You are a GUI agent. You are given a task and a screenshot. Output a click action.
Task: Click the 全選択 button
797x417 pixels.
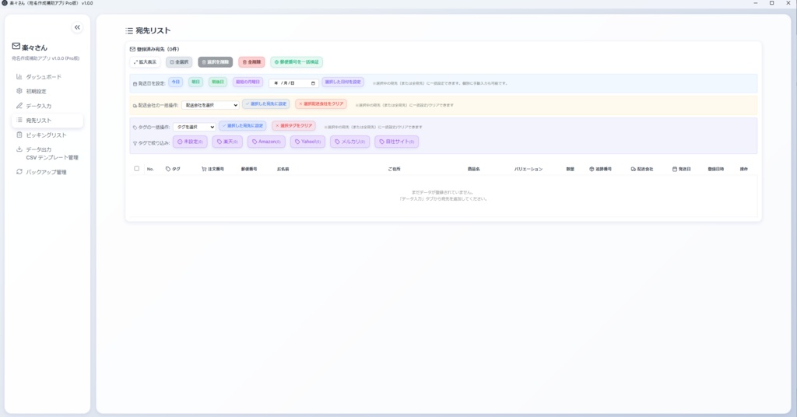click(179, 62)
